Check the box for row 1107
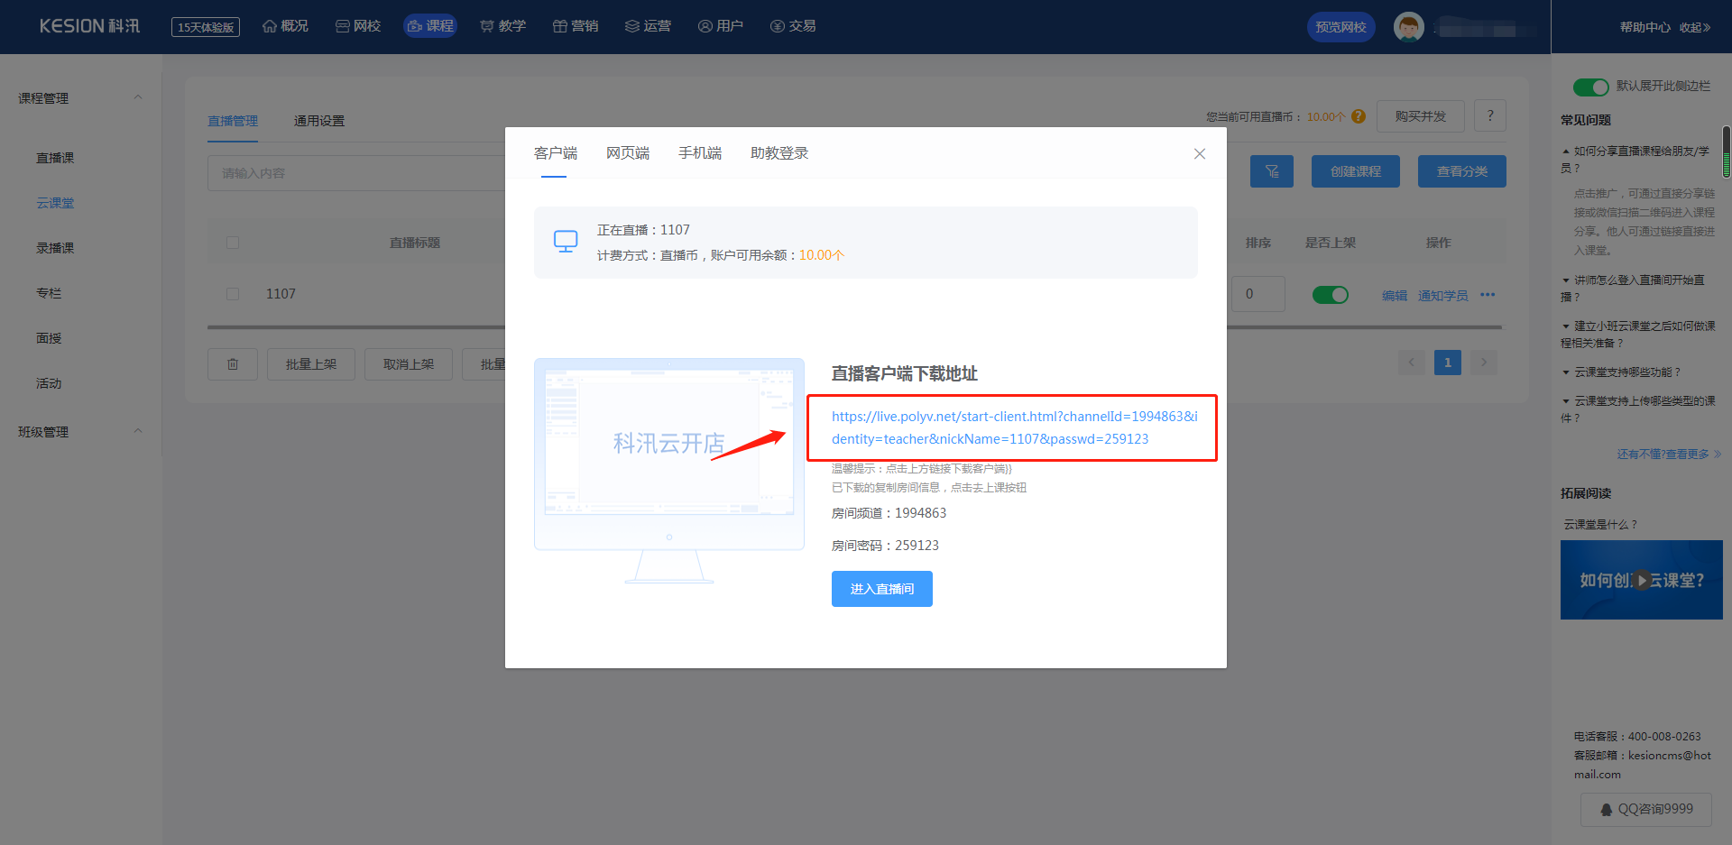The width and height of the screenshot is (1732, 845). tap(233, 294)
